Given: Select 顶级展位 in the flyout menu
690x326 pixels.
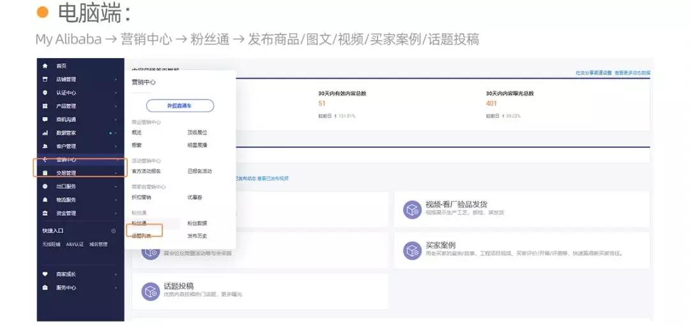Looking at the screenshot, I should click(197, 132).
